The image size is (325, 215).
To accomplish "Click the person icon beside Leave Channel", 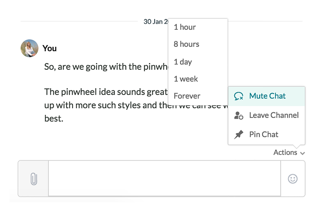I will click(x=238, y=116).
